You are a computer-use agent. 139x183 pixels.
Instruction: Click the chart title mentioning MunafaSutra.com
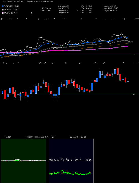click(28, 2)
